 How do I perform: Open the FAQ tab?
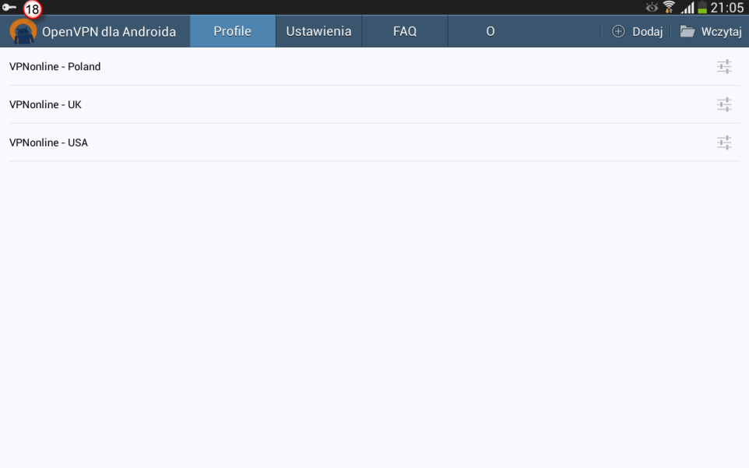405,31
